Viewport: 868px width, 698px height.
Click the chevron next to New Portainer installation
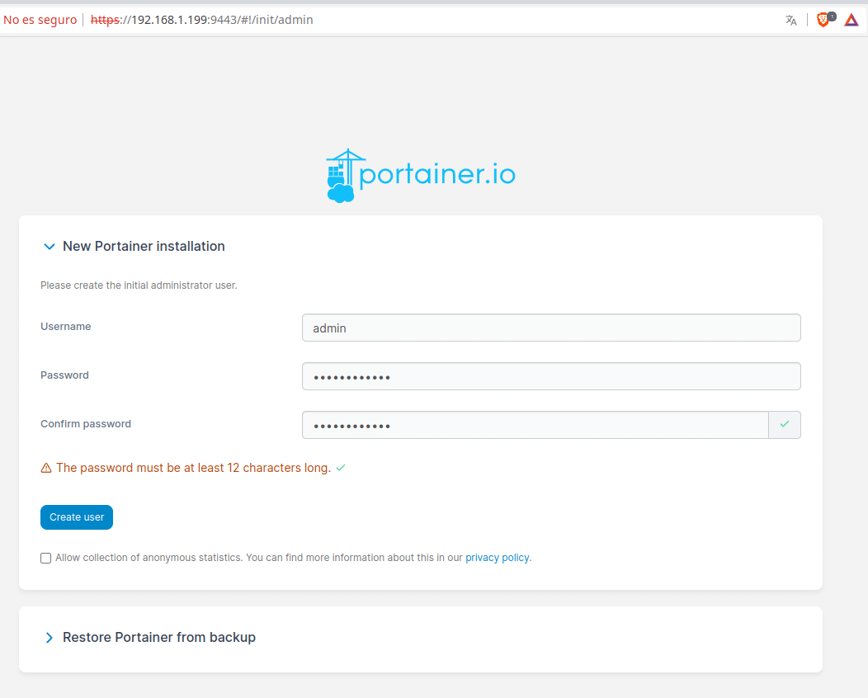click(x=50, y=246)
